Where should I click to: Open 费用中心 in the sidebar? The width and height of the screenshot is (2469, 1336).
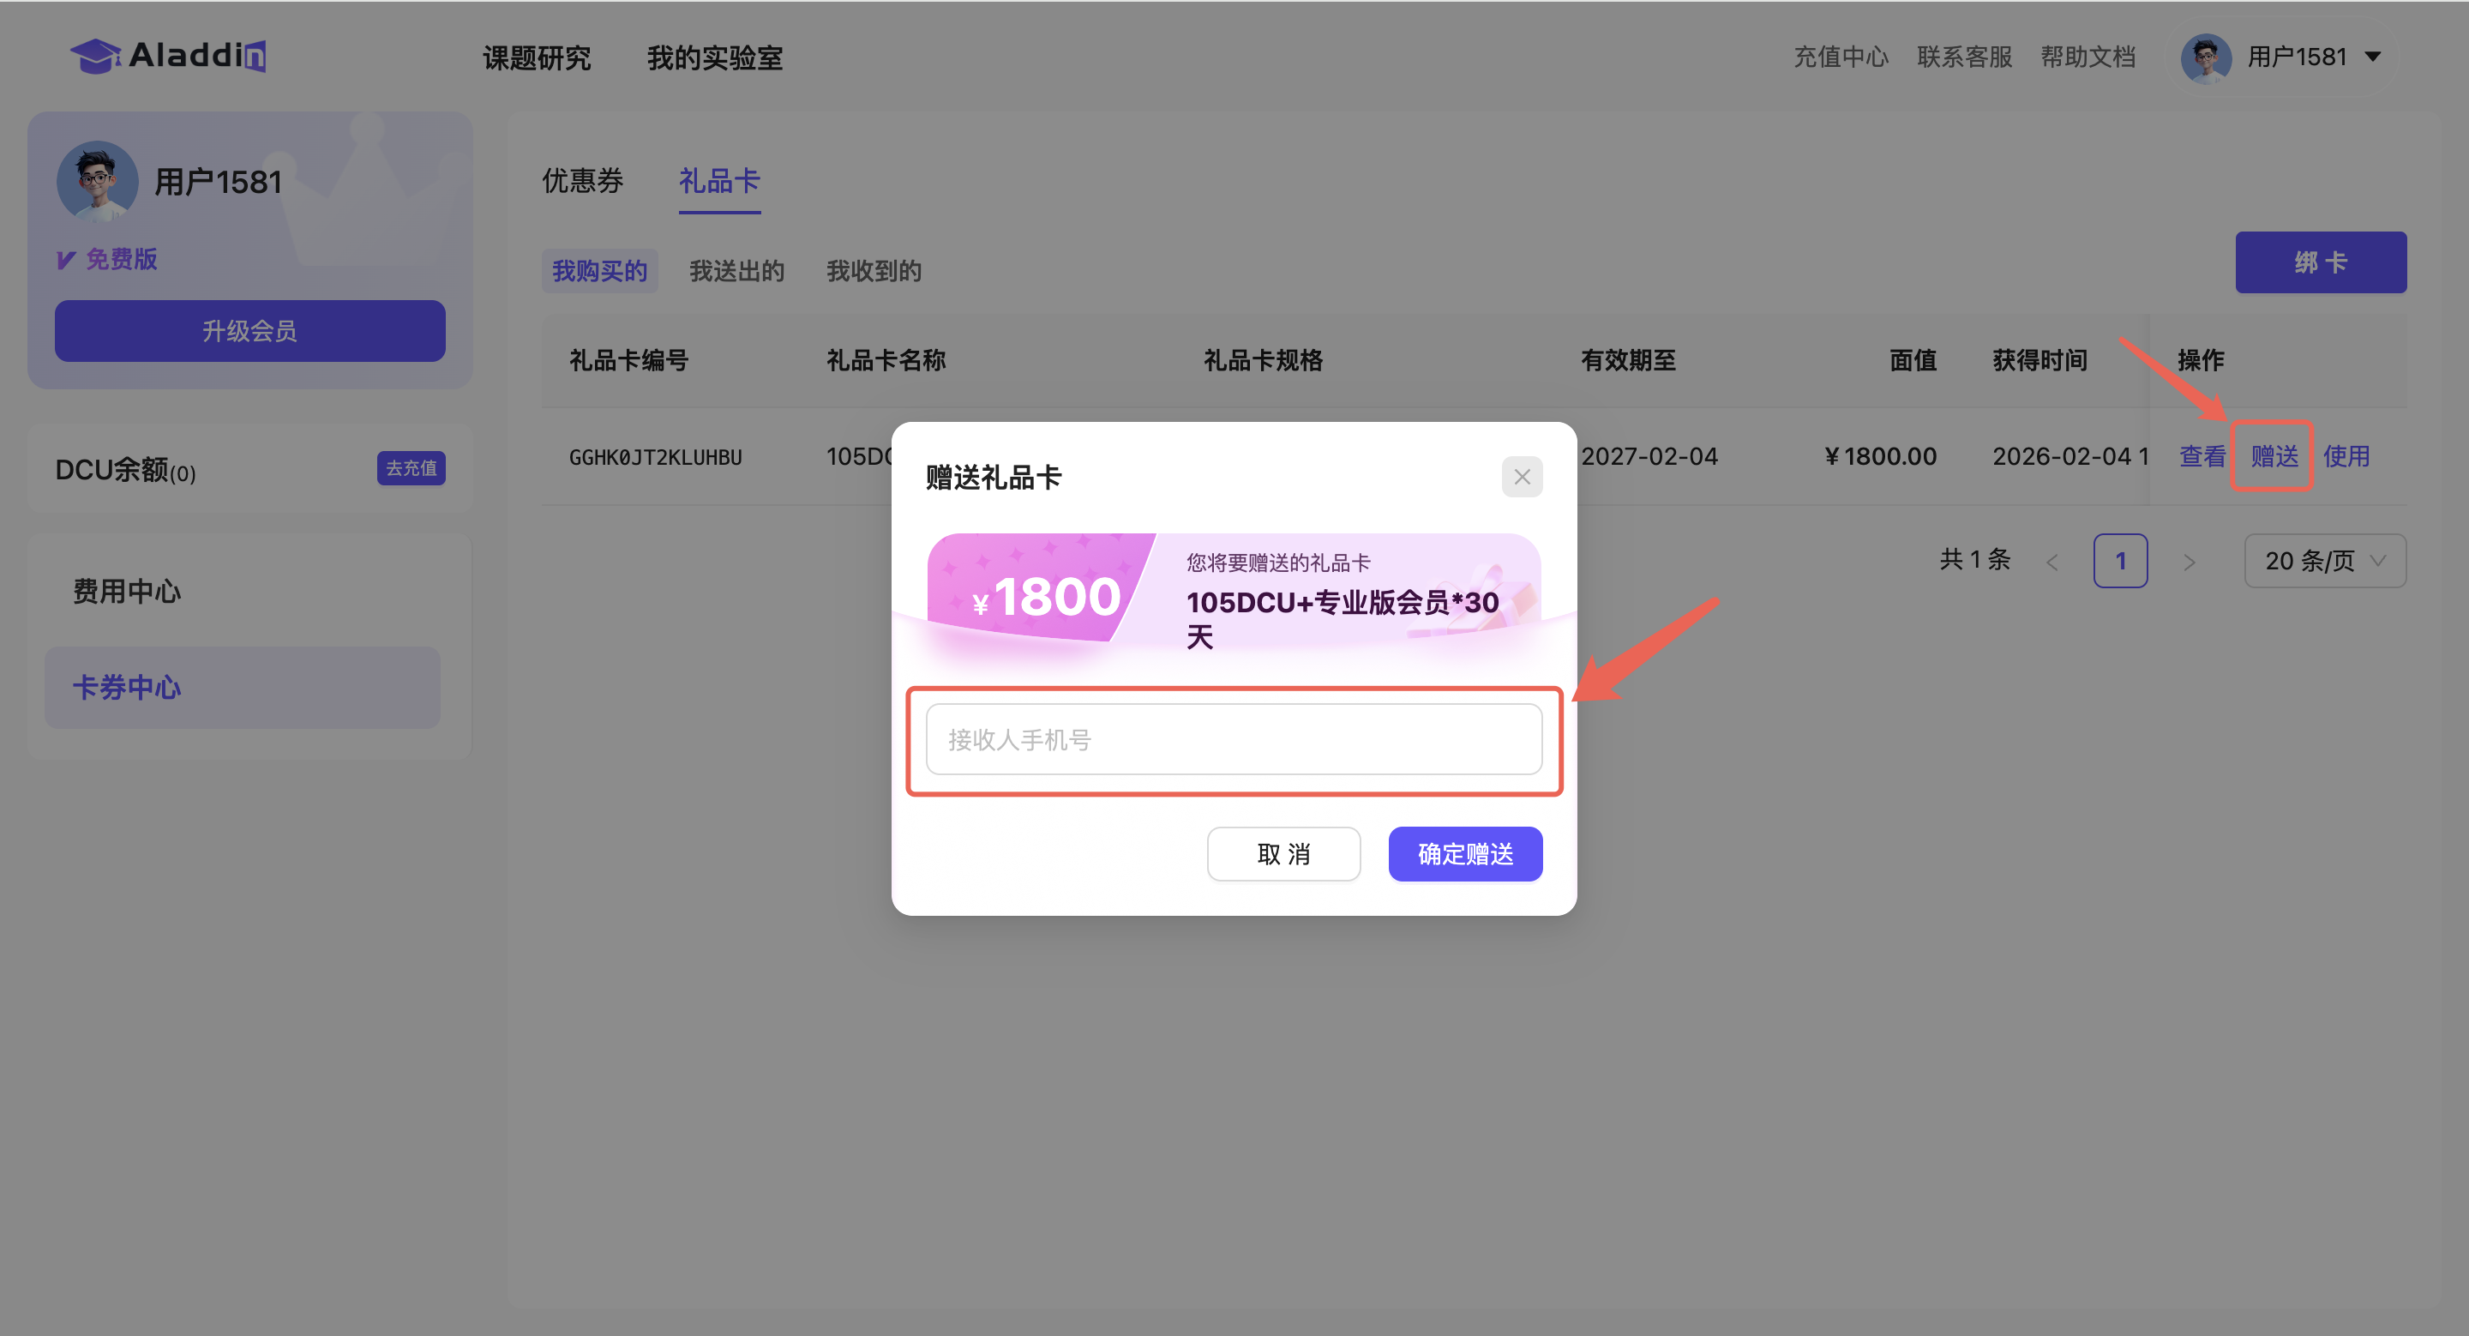(128, 592)
